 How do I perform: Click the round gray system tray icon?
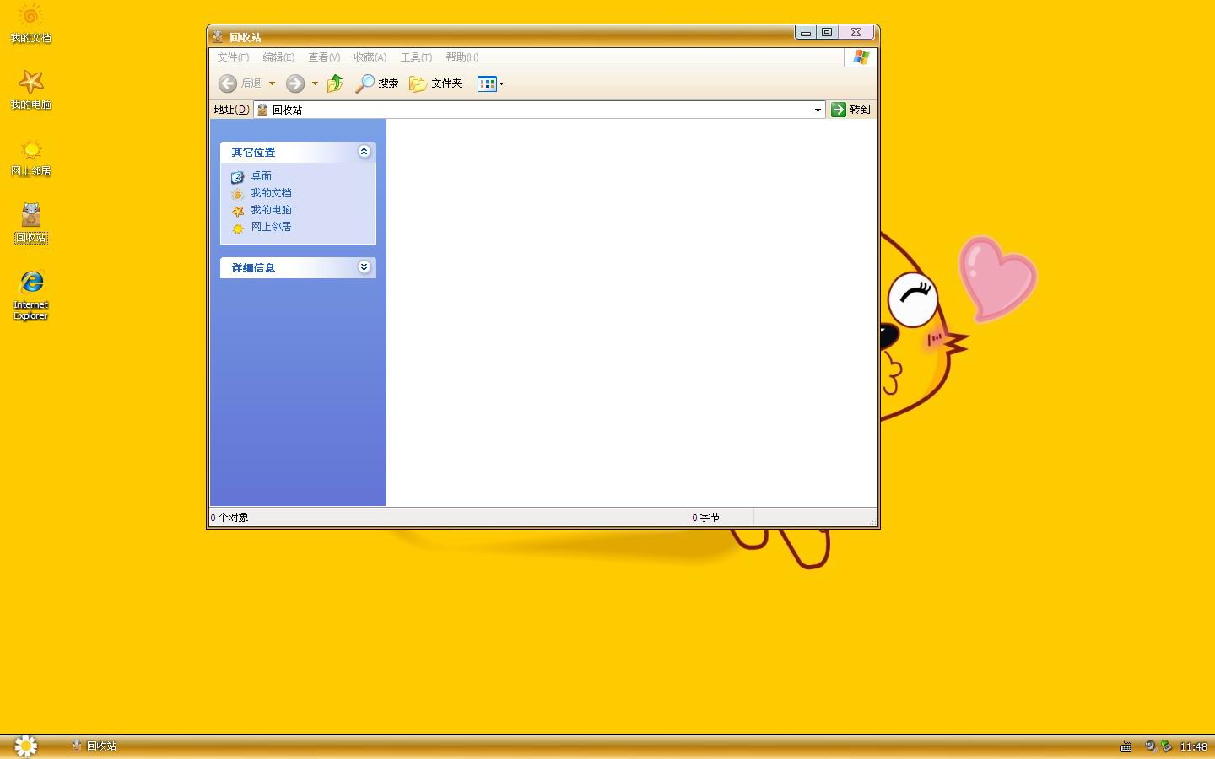[1150, 746]
